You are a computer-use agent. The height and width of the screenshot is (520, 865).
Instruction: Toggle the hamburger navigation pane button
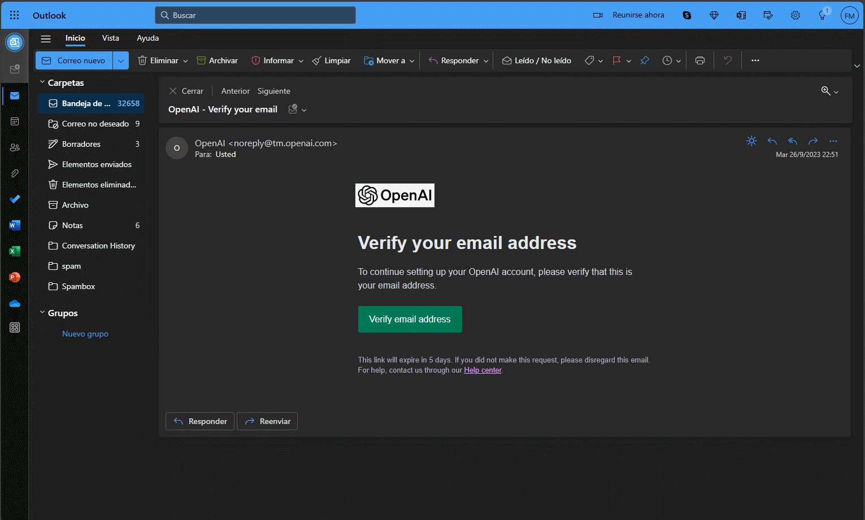point(46,38)
